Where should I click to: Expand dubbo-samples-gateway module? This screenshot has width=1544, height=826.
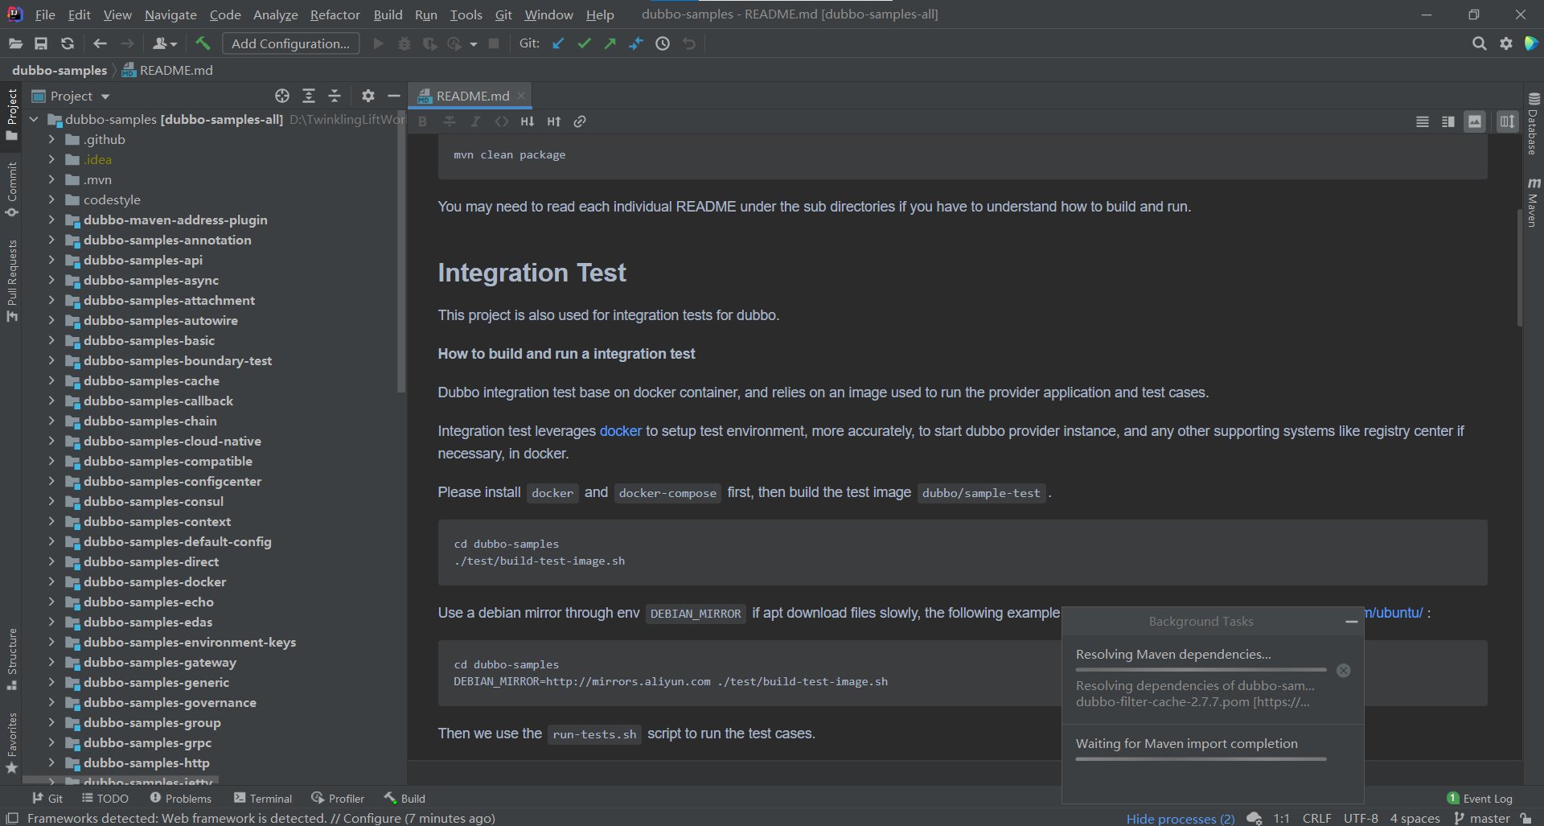coord(51,662)
